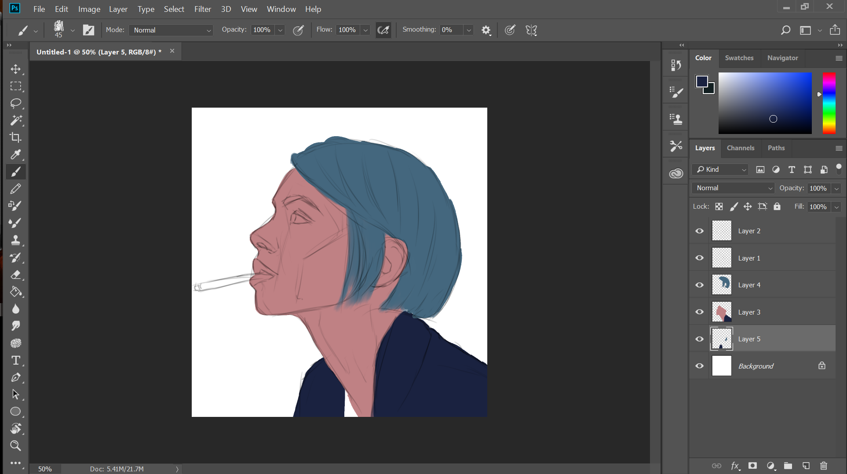Image resolution: width=847 pixels, height=474 pixels.
Task: Select the Lasso tool
Action: (x=16, y=103)
